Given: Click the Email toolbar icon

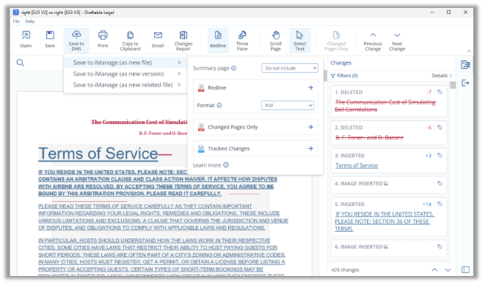Looking at the screenshot, I should point(158,39).
